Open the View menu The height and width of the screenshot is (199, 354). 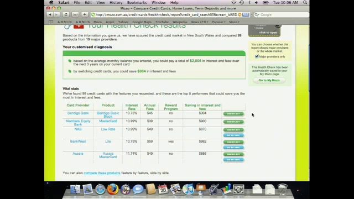[101, 2]
